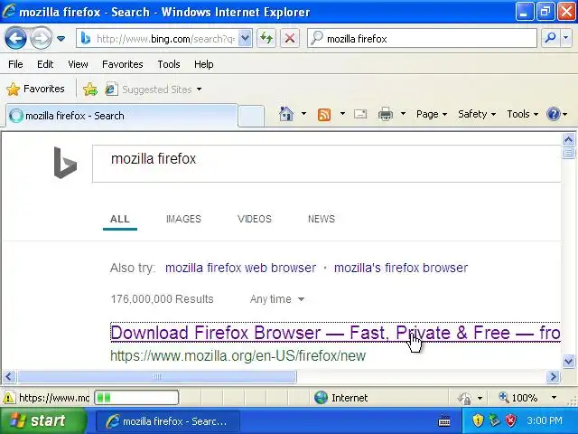Open the Windows start button

(42, 420)
